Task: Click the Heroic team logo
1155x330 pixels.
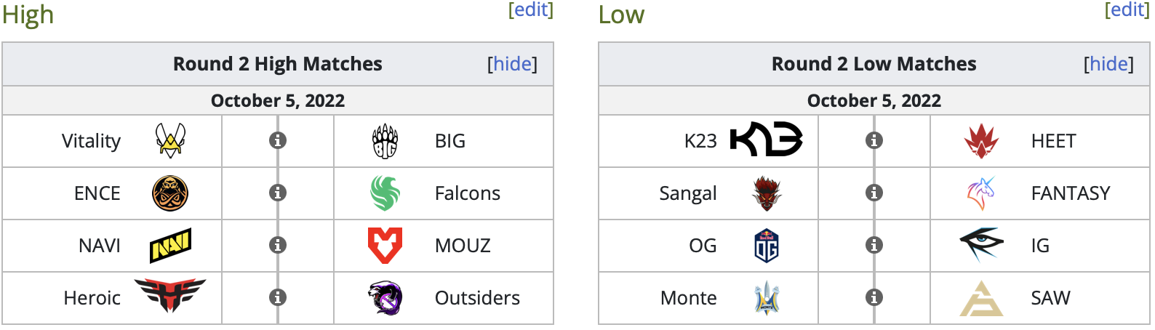Action: click(170, 296)
